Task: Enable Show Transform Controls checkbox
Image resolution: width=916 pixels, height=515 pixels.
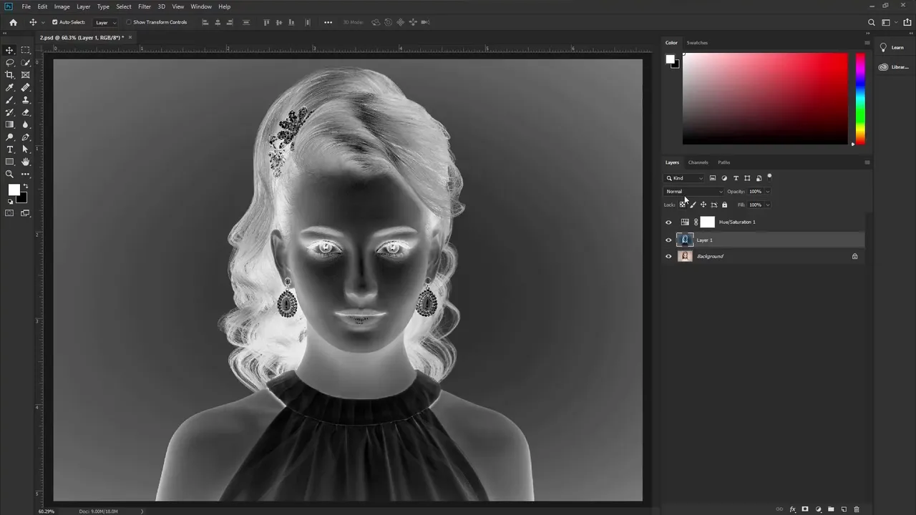Action: (x=130, y=22)
